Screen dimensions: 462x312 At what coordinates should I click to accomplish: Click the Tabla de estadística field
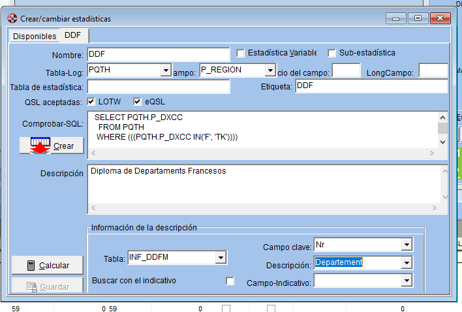pyautogui.click(x=158, y=87)
